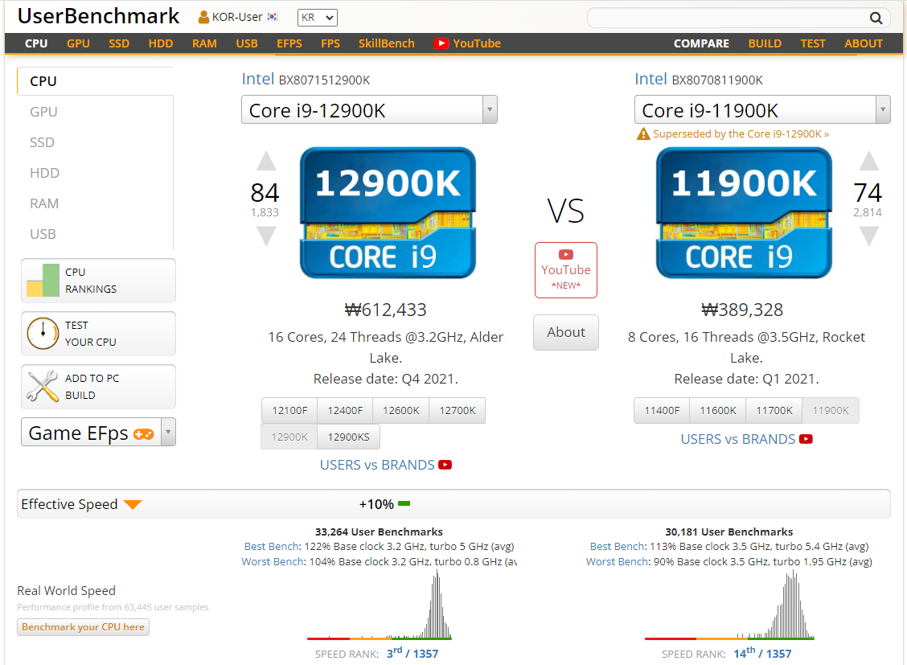Click the YouTube play icon in nav bar
The height and width of the screenshot is (665, 907).
pyautogui.click(x=441, y=43)
